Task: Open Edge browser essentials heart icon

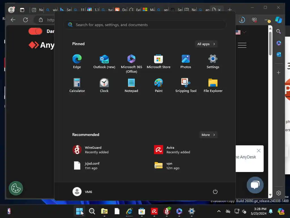Action: tap(255, 20)
